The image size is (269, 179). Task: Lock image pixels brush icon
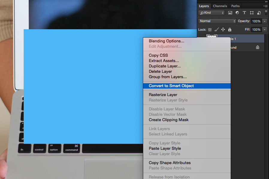(217, 30)
